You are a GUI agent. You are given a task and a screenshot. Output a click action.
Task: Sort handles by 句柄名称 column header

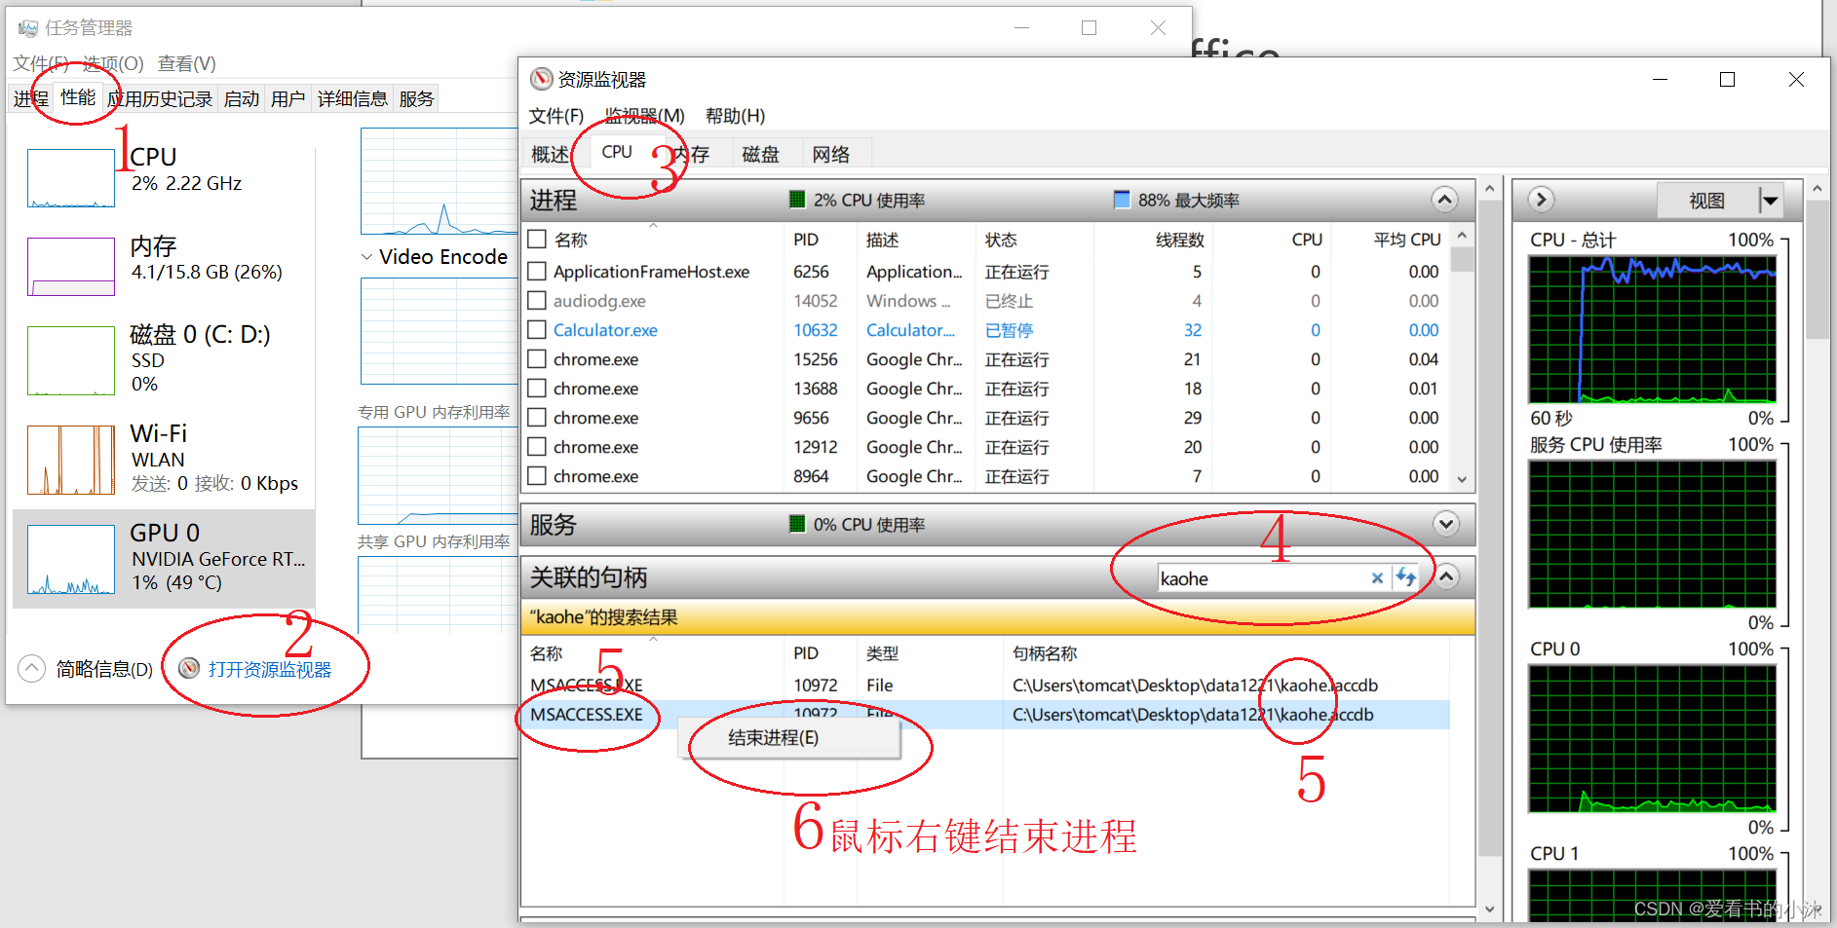point(1045,653)
